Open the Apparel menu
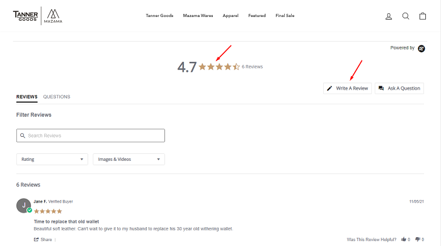This screenshot has width=441, height=246. pos(231,16)
